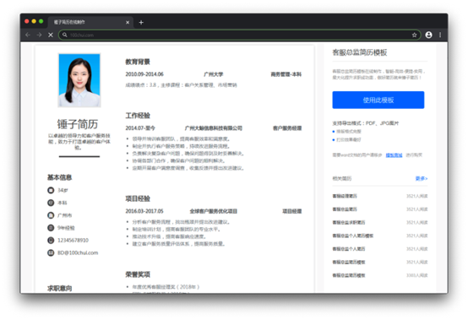This screenshot has height=320, width=468.
Task: Open browser three-dot menu
Action: pyautogui.click(x=440, y=35)
